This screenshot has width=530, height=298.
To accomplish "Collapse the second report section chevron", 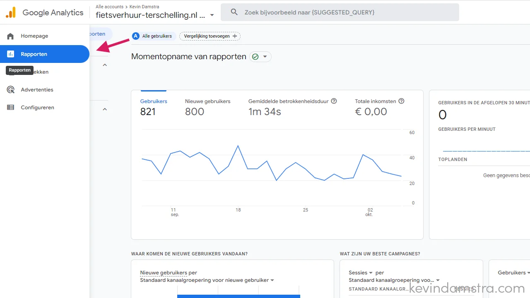I will click(105, 109).
